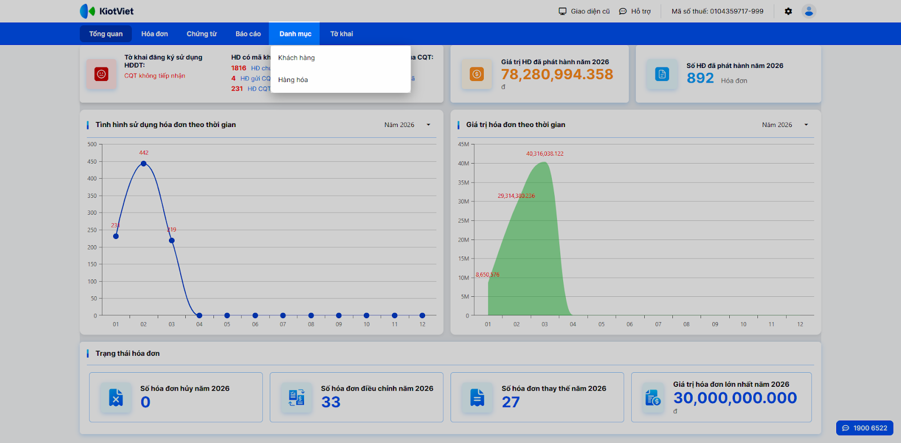Click the canceled invoices file icon
The image size is (901, 443).
(x=116, y=397)
